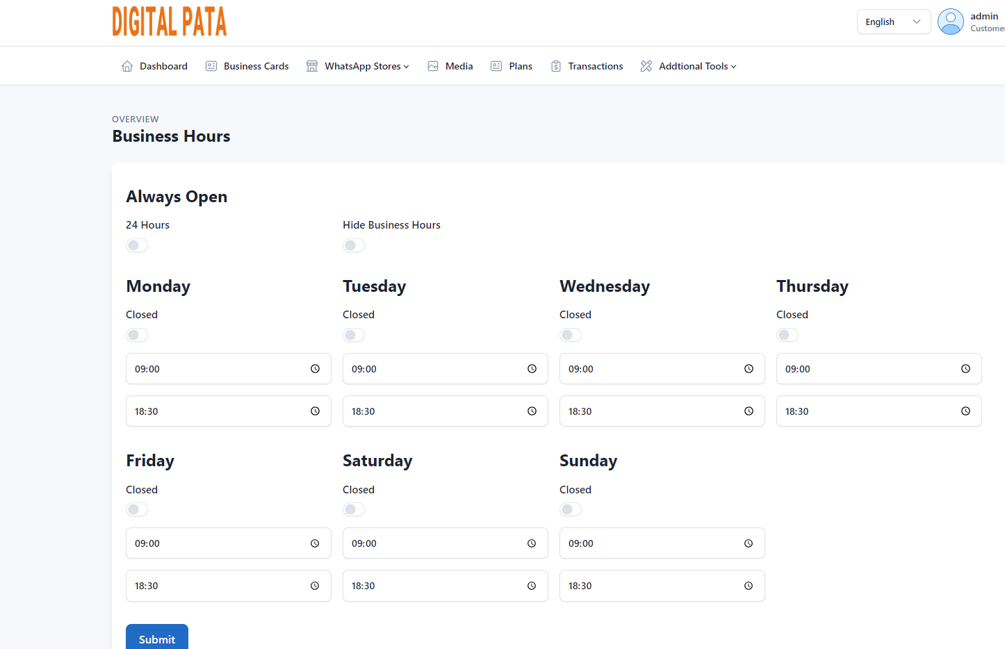Open clock picker for Sunday 18:30
Screen dimensions: 1005x649
tap(749, 586)
